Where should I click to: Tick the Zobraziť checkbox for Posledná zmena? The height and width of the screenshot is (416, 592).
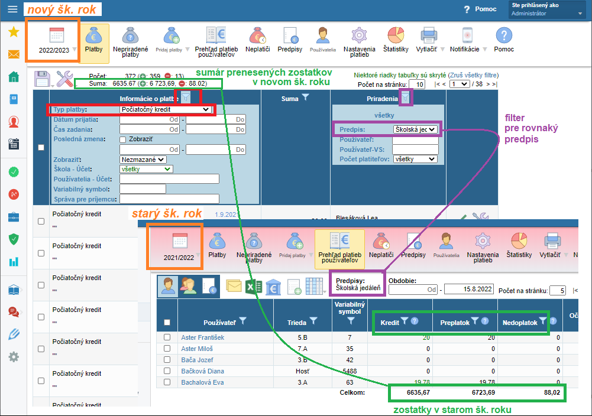(123, 139)
